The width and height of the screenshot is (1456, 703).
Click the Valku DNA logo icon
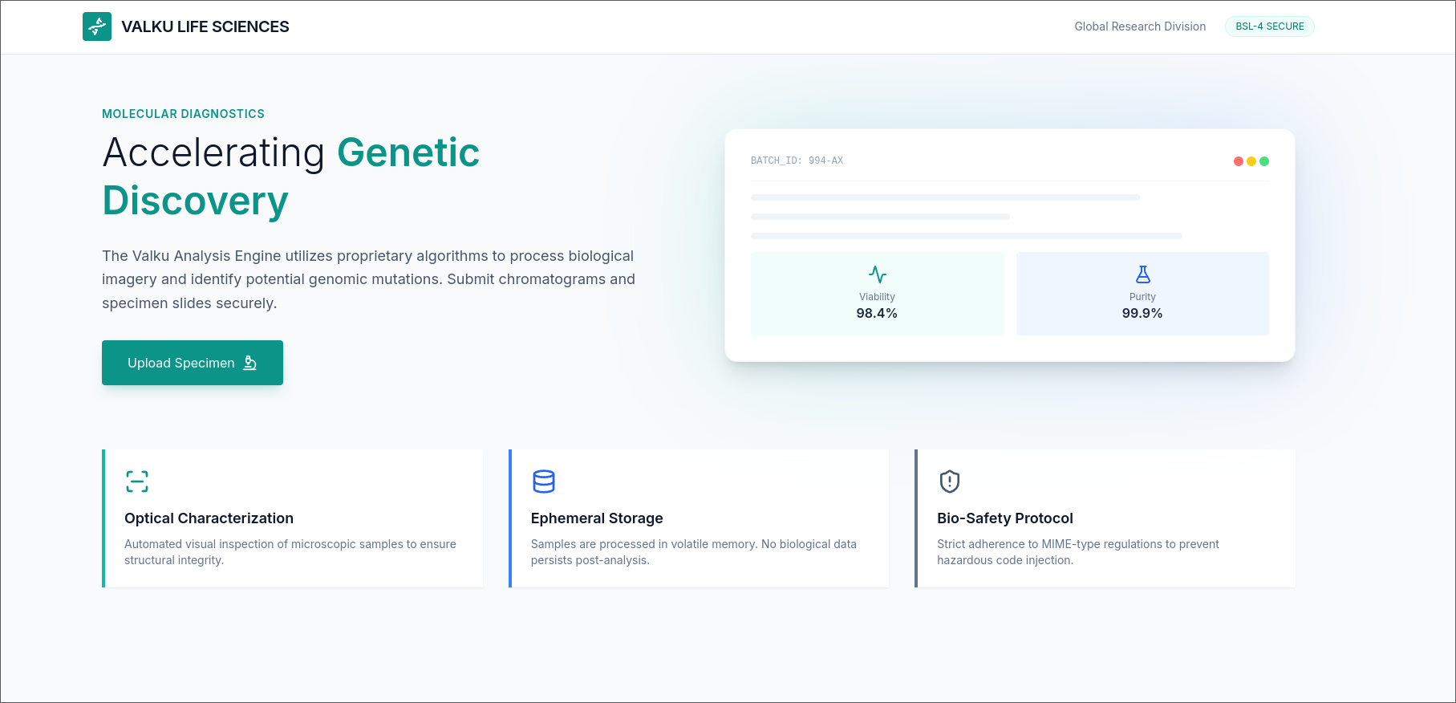coord(97,26)
